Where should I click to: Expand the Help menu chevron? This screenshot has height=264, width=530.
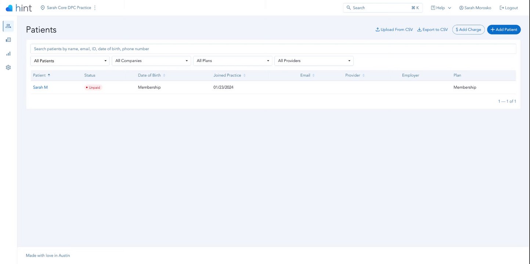click(450, 8)
